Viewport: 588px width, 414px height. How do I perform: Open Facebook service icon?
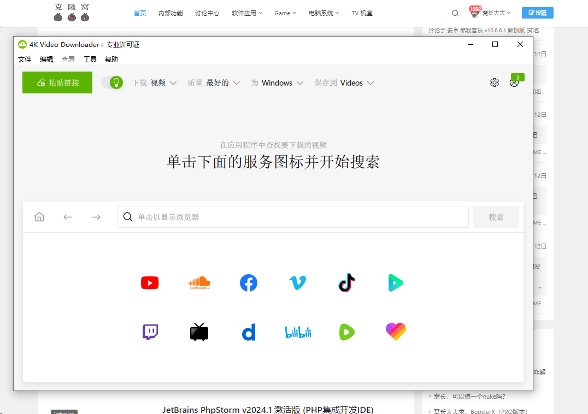(x=249, y=283)
